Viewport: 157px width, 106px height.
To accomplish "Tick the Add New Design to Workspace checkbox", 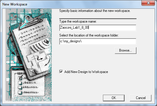I will coord(61,72).
